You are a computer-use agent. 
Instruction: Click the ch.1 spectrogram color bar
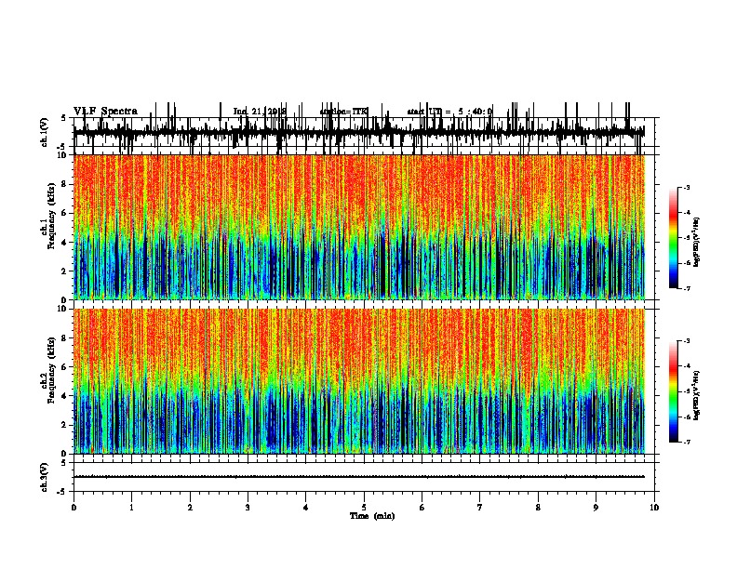point(674,238)
